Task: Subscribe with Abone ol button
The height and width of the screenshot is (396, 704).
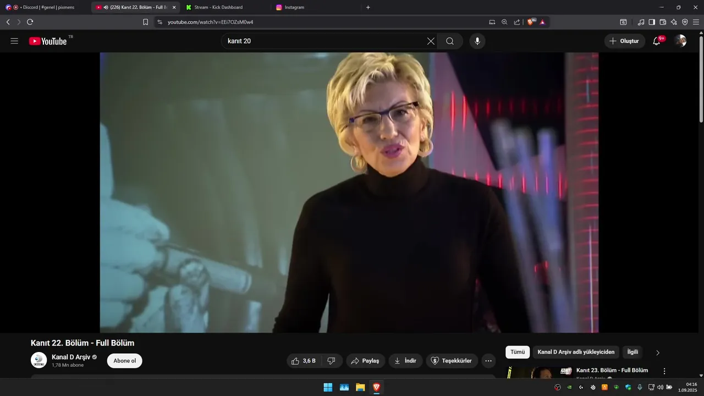Action: pyautogui.click(x=124, y=361)
